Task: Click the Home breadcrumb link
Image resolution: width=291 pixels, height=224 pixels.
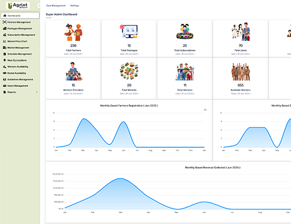Action: 49,17
